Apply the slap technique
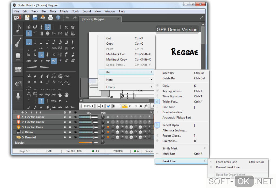The height and width of the screenshot is (188, 276). pyautogui.click(x=48, y=94)
